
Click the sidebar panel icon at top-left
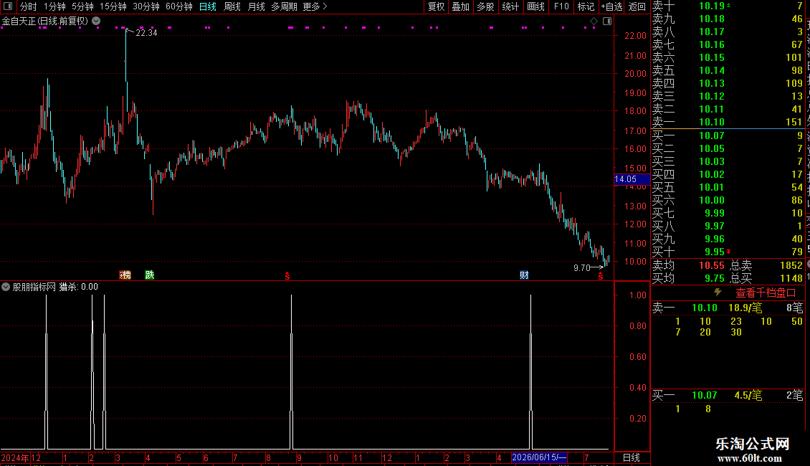(8, 6)
